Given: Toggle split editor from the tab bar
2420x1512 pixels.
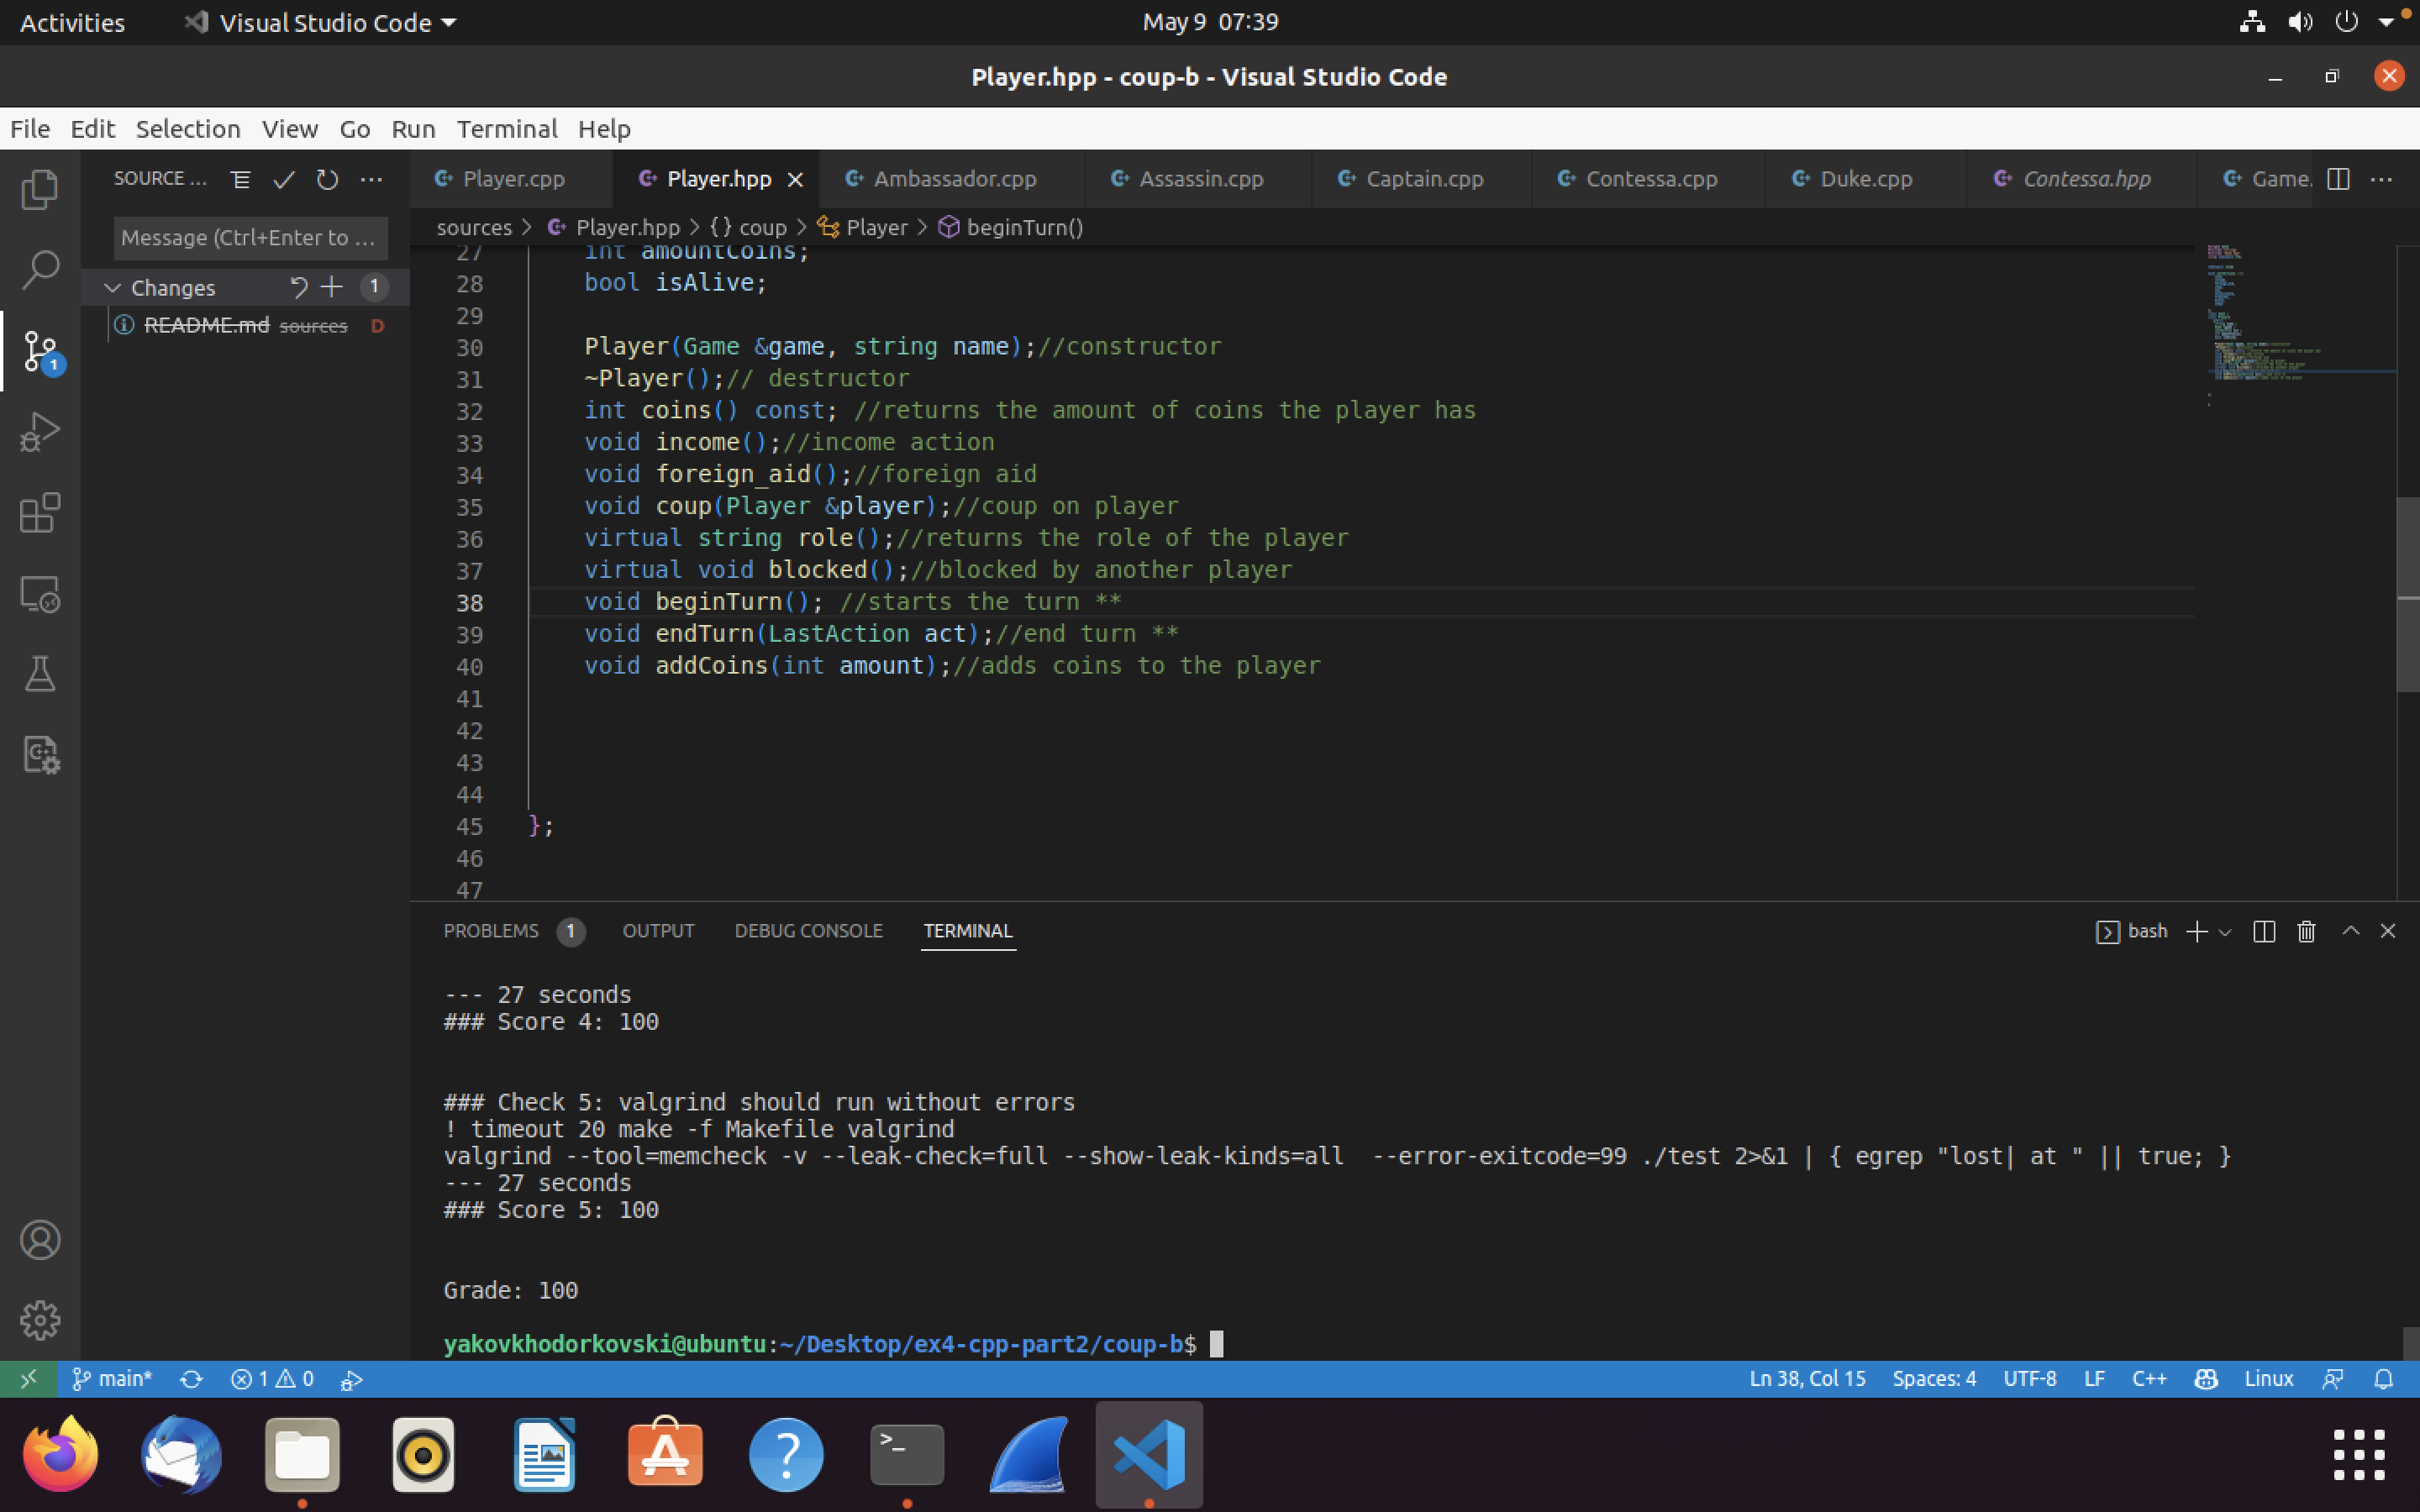Looking at the screenshot, I should pyautogui.click(x=2339, y=180).
